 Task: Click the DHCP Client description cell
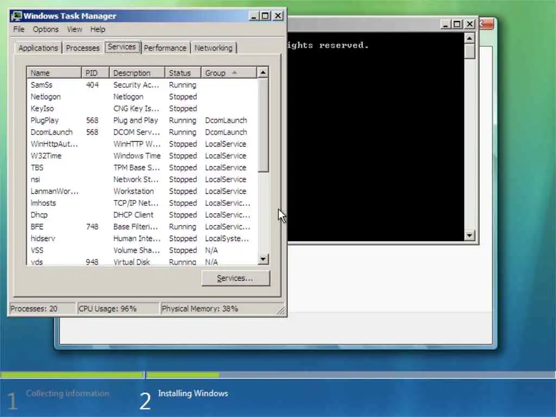134,215
